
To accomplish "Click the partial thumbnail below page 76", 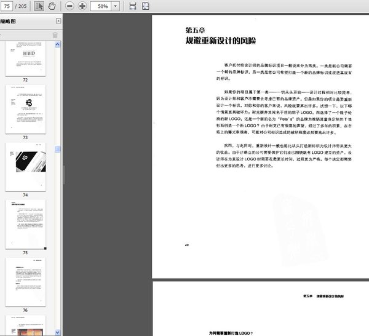I will [x=25, y=326].
